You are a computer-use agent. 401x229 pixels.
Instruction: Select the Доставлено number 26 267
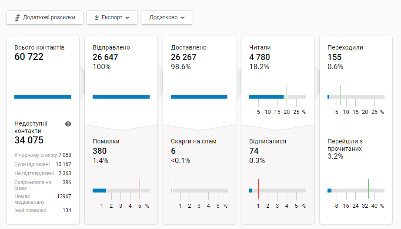point(184,57)
